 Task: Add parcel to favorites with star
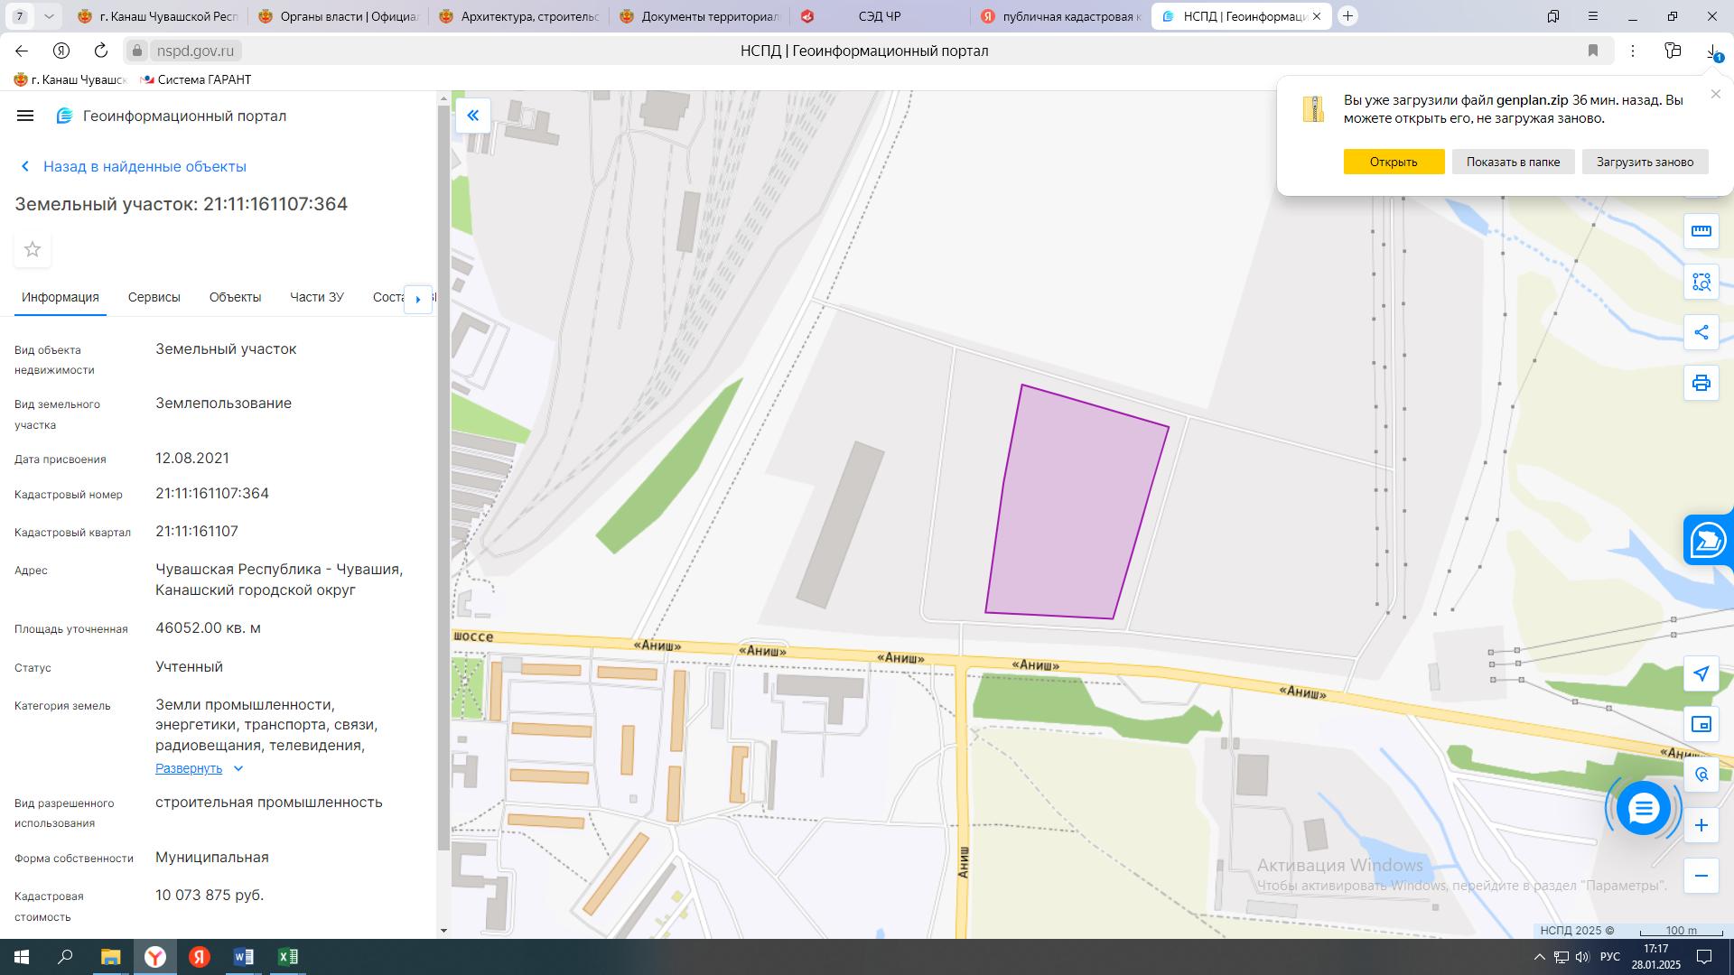point(33,249)
